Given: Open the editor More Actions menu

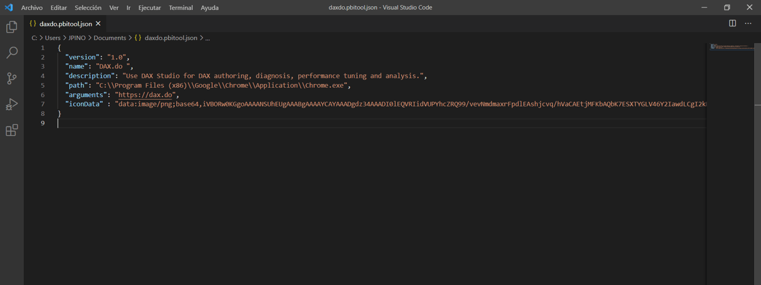Looking at the screenshot, I should click(x=748, y=24).
